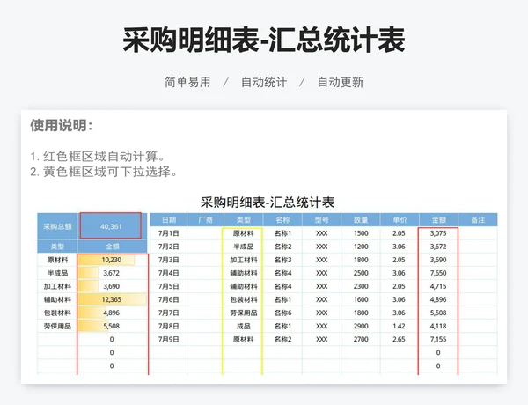Select the date cell 7月9日
Screen dimensions: 528x405
(x=169, y=339)
